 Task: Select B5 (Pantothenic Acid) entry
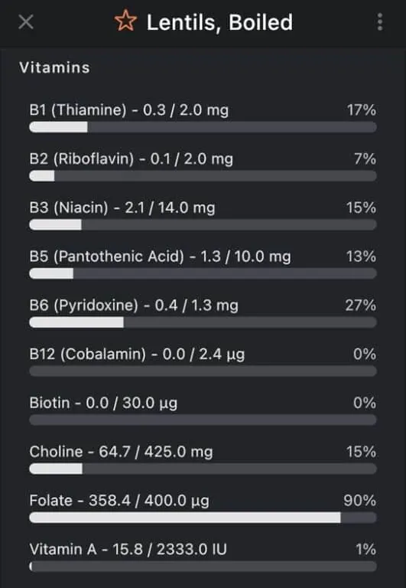[203, 264]
